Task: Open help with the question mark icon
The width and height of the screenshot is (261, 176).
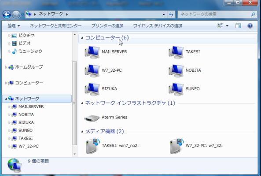Action: point(250,26)
